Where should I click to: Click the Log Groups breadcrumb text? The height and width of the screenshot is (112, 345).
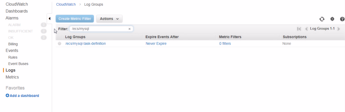point(94,4)
